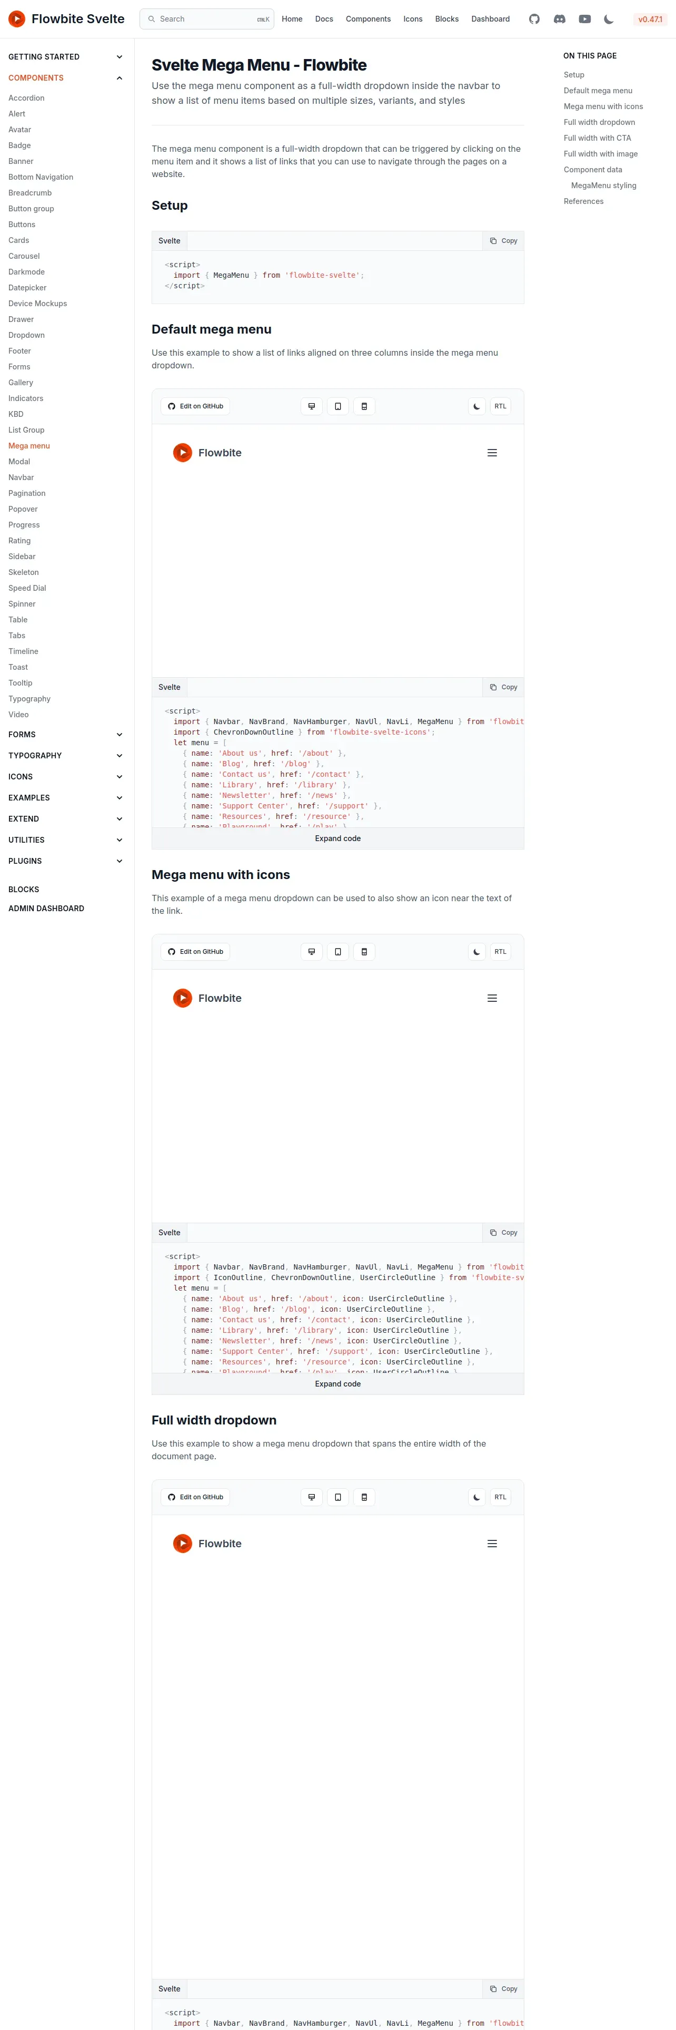Open Navbar page in the sidebar
676x2030 pixels.
coord(21,477)
